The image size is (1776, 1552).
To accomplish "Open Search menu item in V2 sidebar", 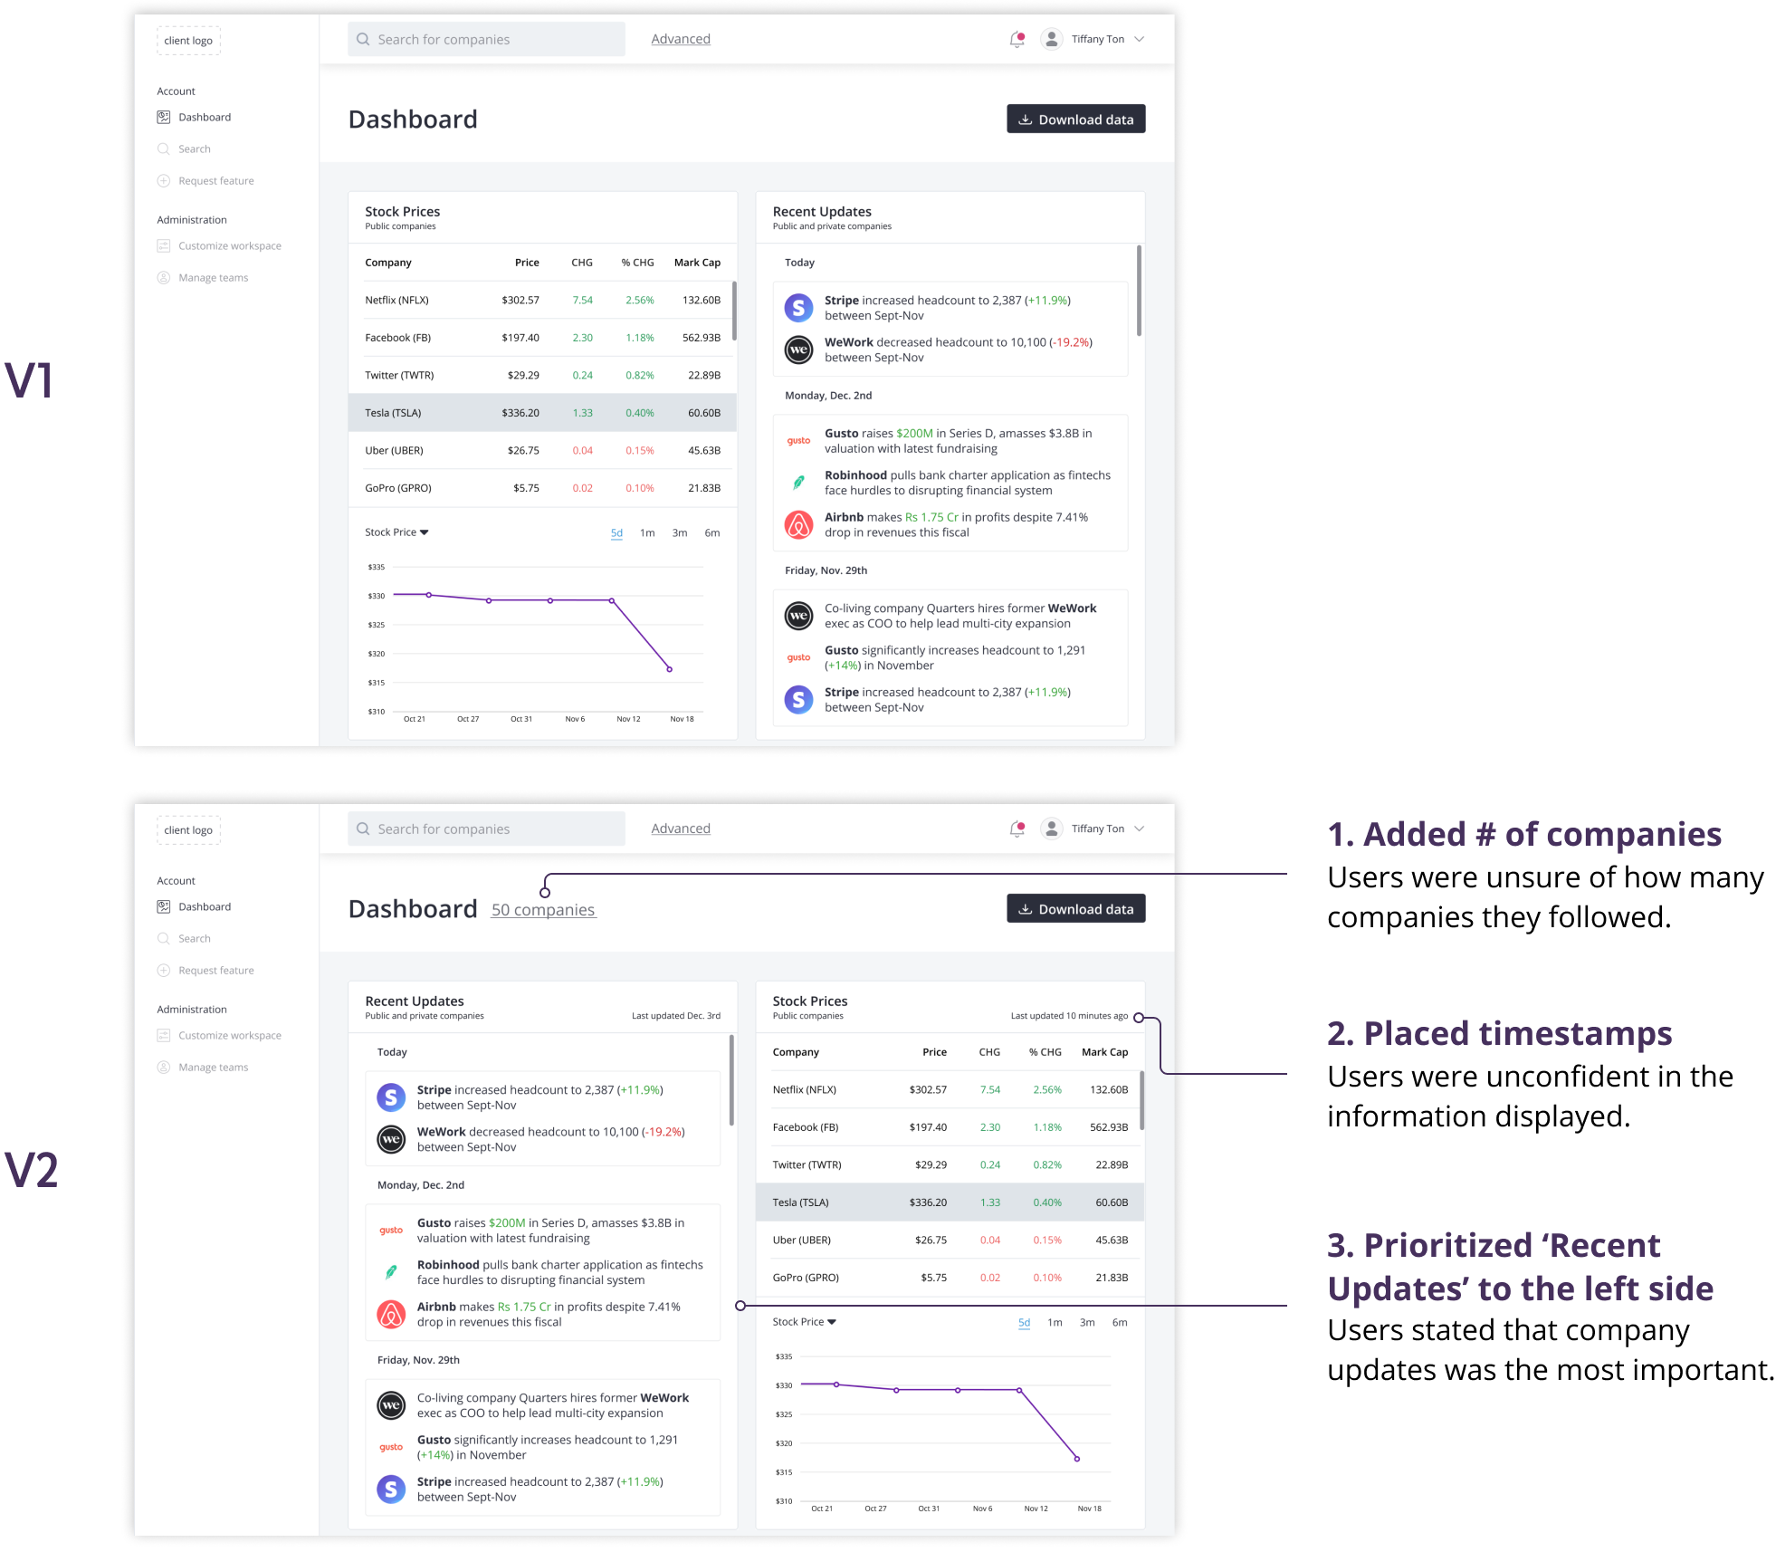I will click(184, 938).
